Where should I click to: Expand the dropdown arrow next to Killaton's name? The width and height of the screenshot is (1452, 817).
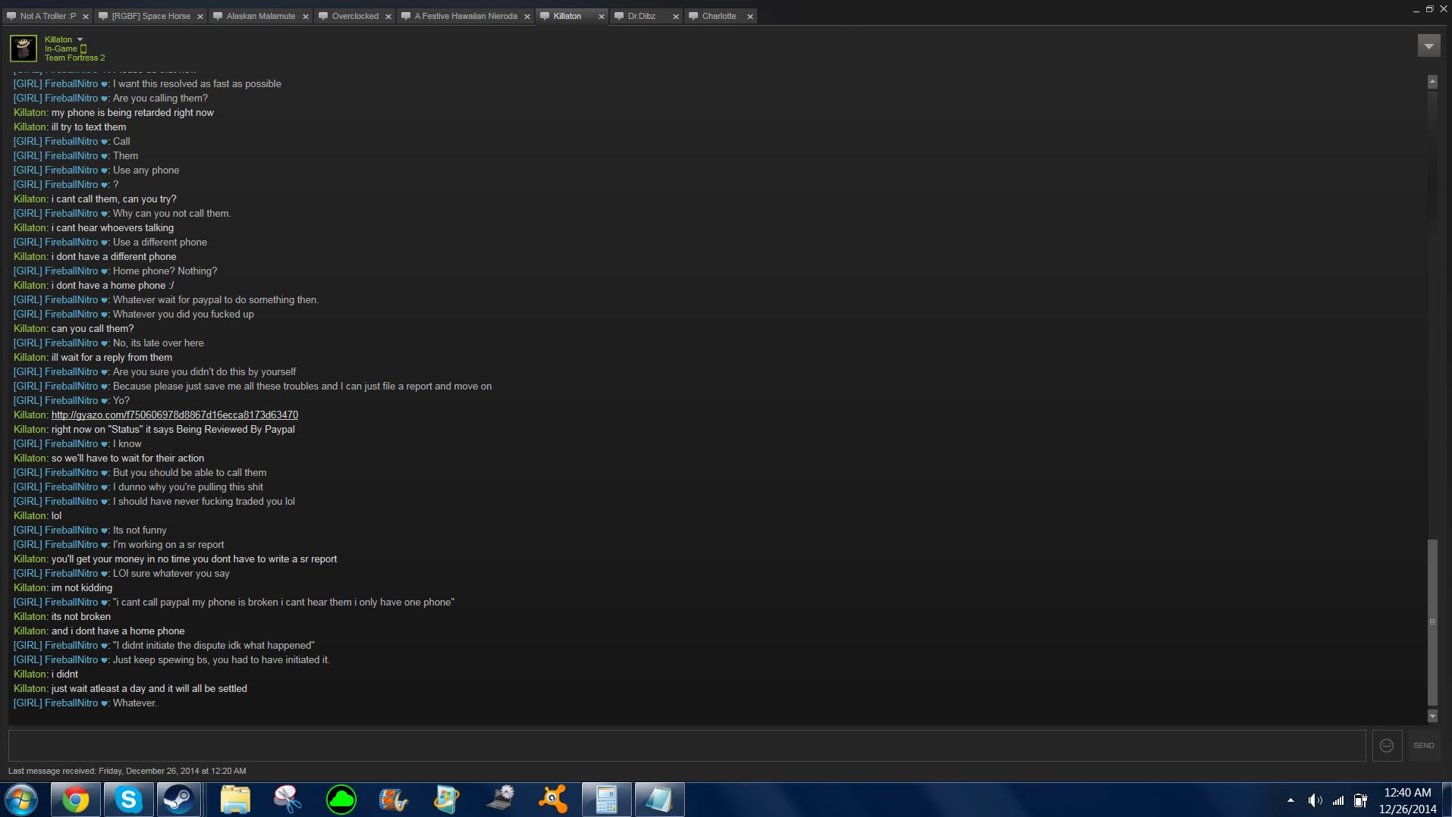coord(80,39)
